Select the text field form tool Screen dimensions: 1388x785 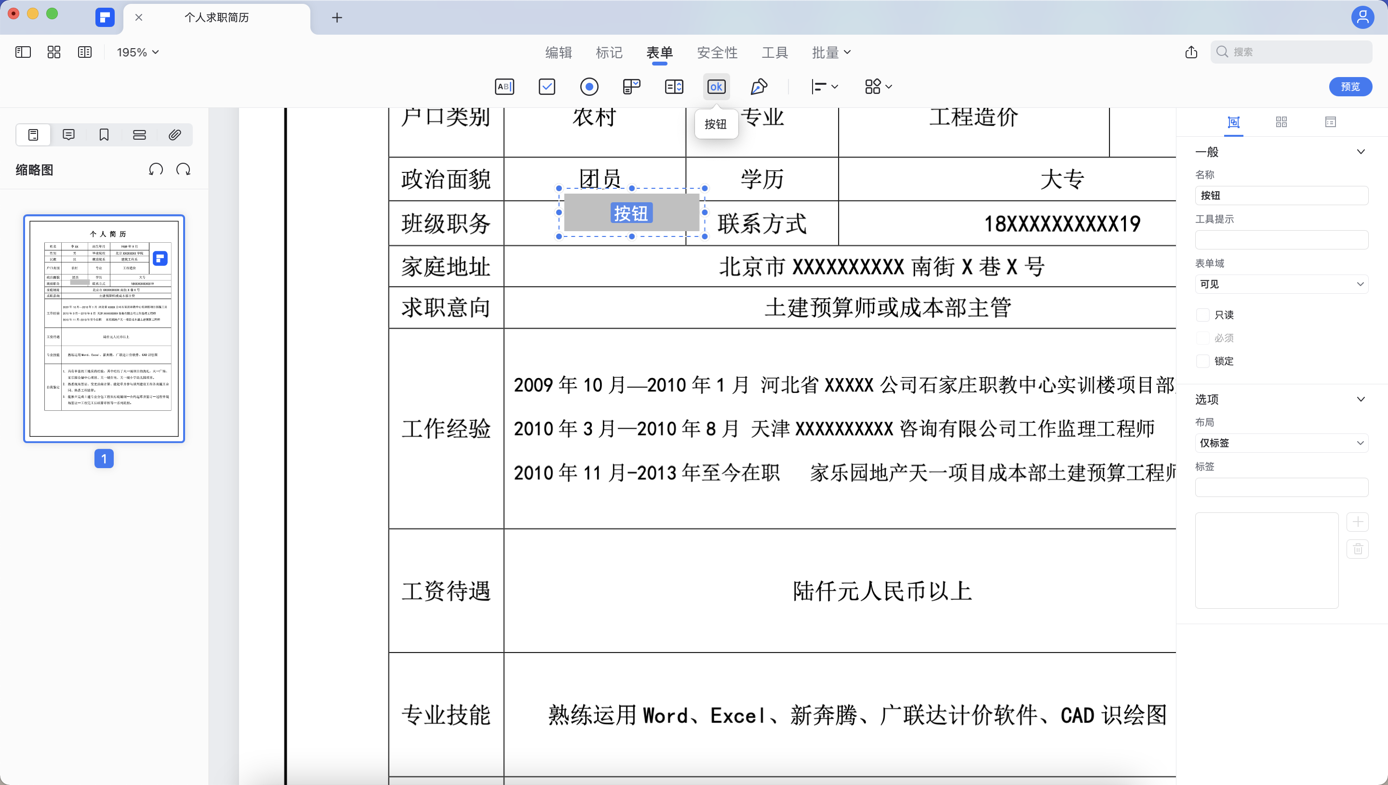(x=505, y=86)
